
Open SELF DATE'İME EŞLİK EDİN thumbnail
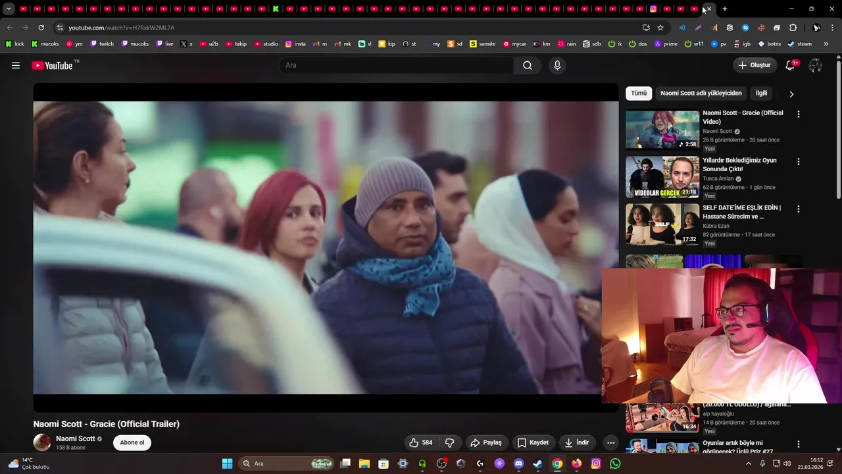[662, 224]
